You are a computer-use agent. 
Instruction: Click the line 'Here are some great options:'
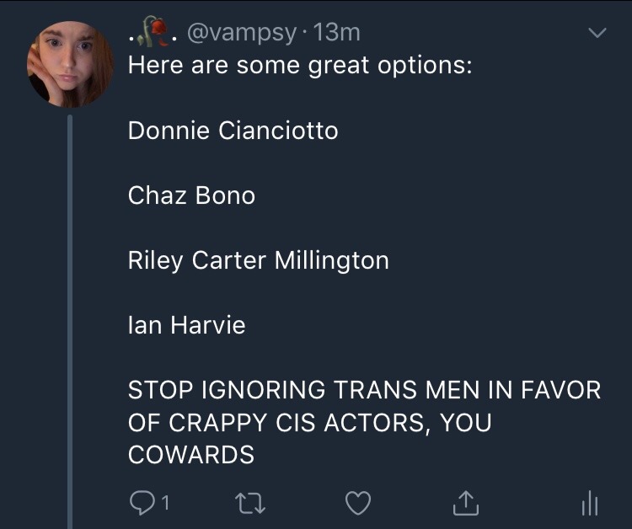[300, 65]
